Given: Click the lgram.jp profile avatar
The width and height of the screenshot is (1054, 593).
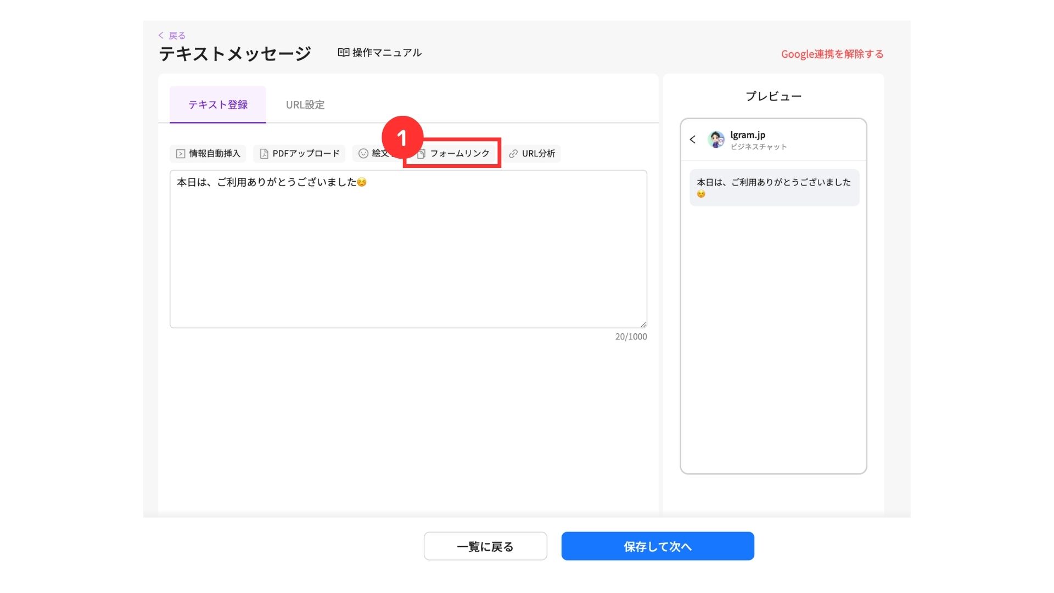Looking at the screenshot, I should click(716, 139).
